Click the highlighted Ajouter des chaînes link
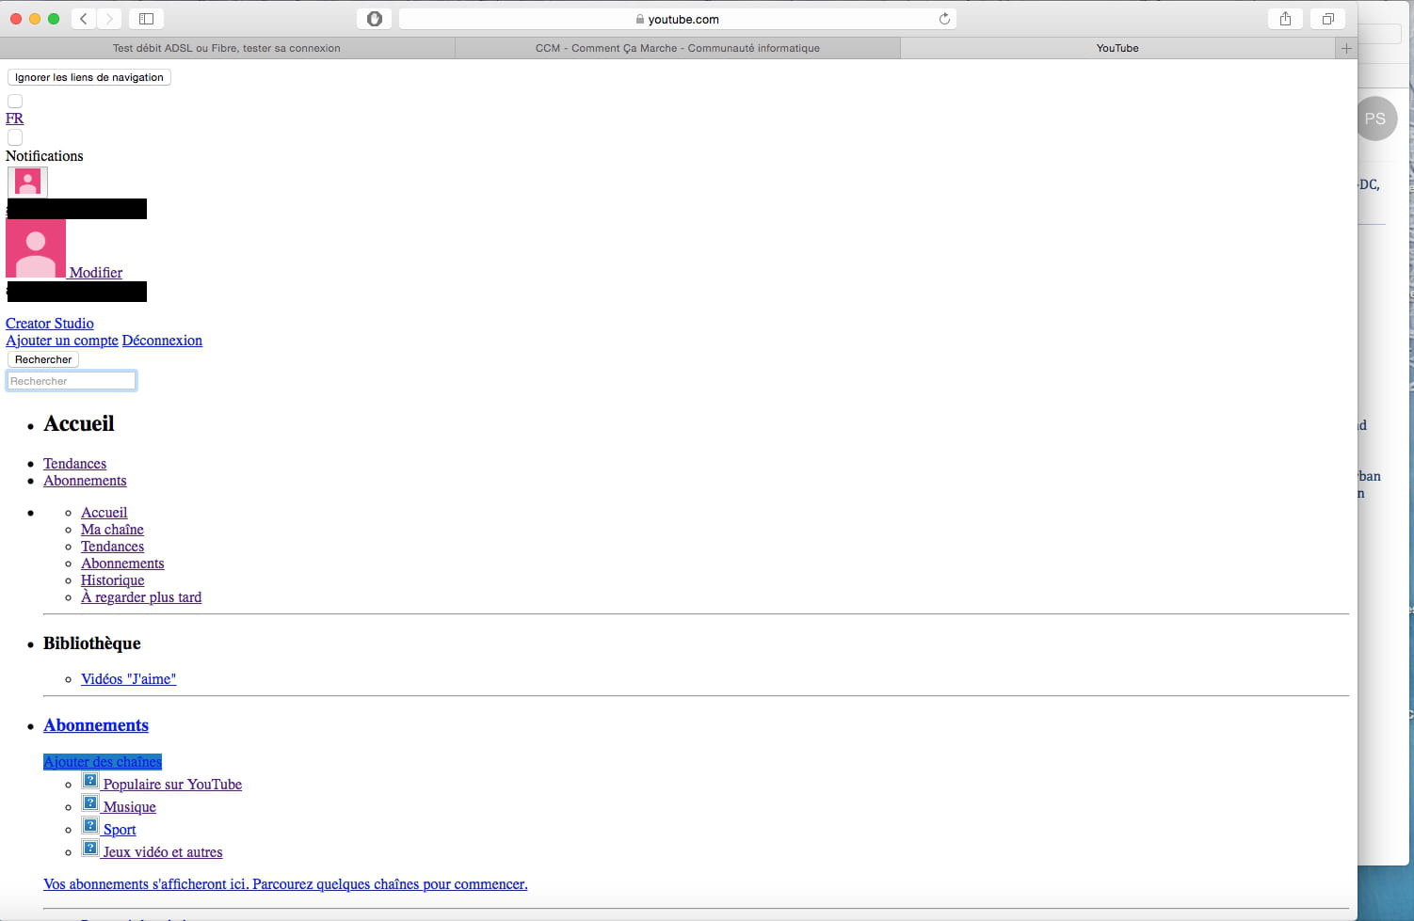 coord(103,762)
